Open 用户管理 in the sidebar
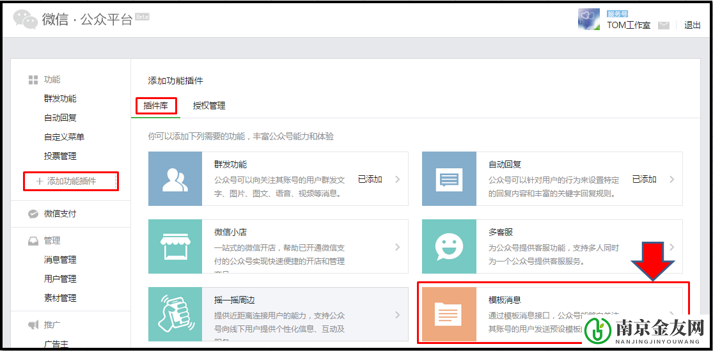 click(x=60, y=279)
